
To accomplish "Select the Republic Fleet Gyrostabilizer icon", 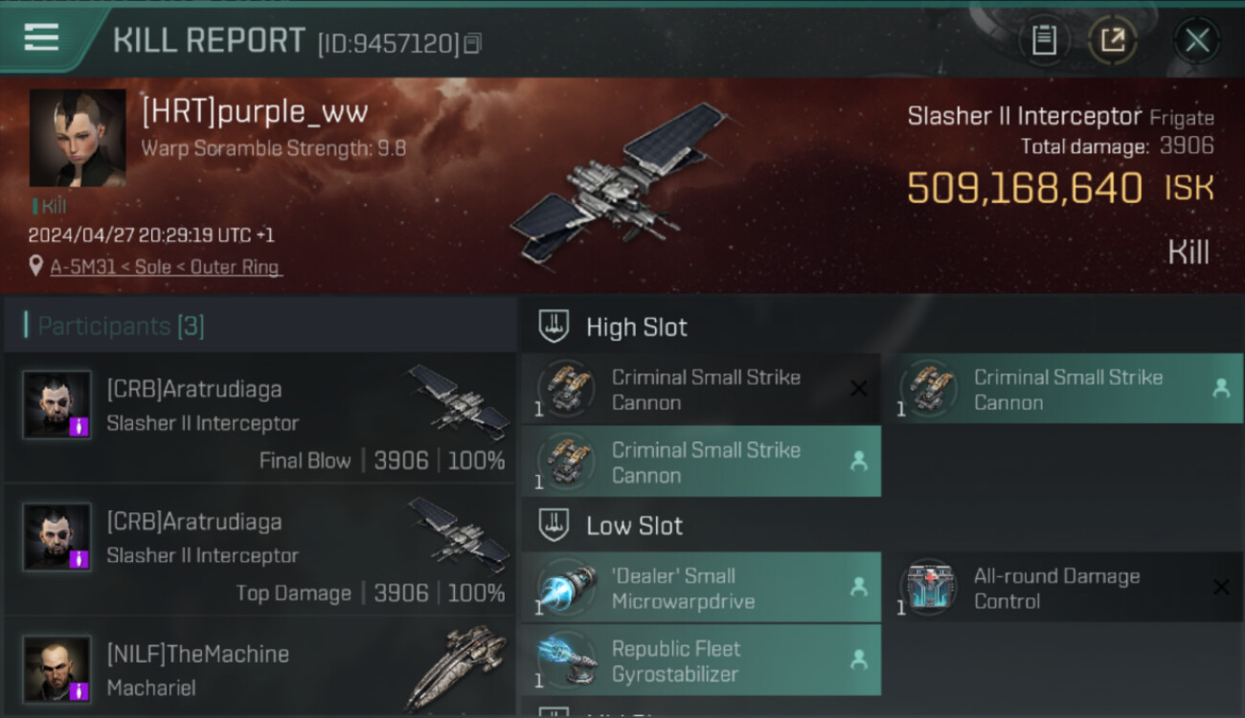I will 568,661.
